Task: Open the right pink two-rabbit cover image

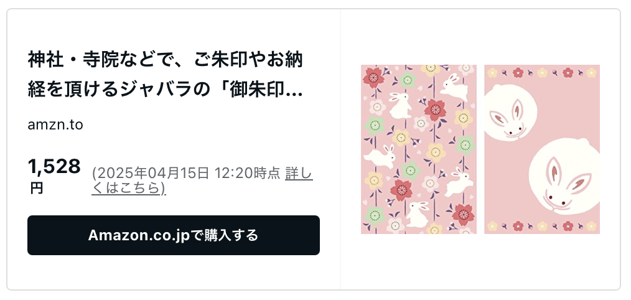Action: point(541,149)
